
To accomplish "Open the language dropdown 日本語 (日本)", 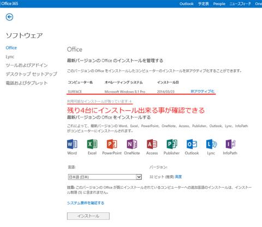I will coord(105,177).
